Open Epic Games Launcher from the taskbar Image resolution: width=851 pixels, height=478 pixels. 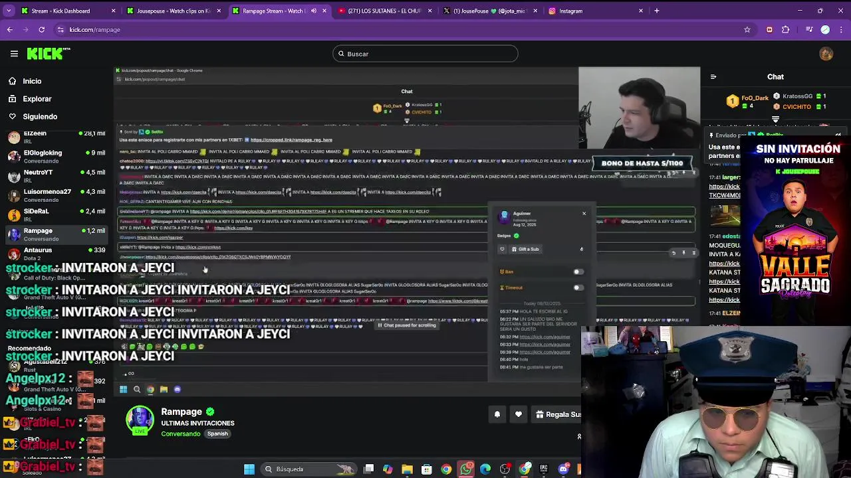(x=544, y=469)
